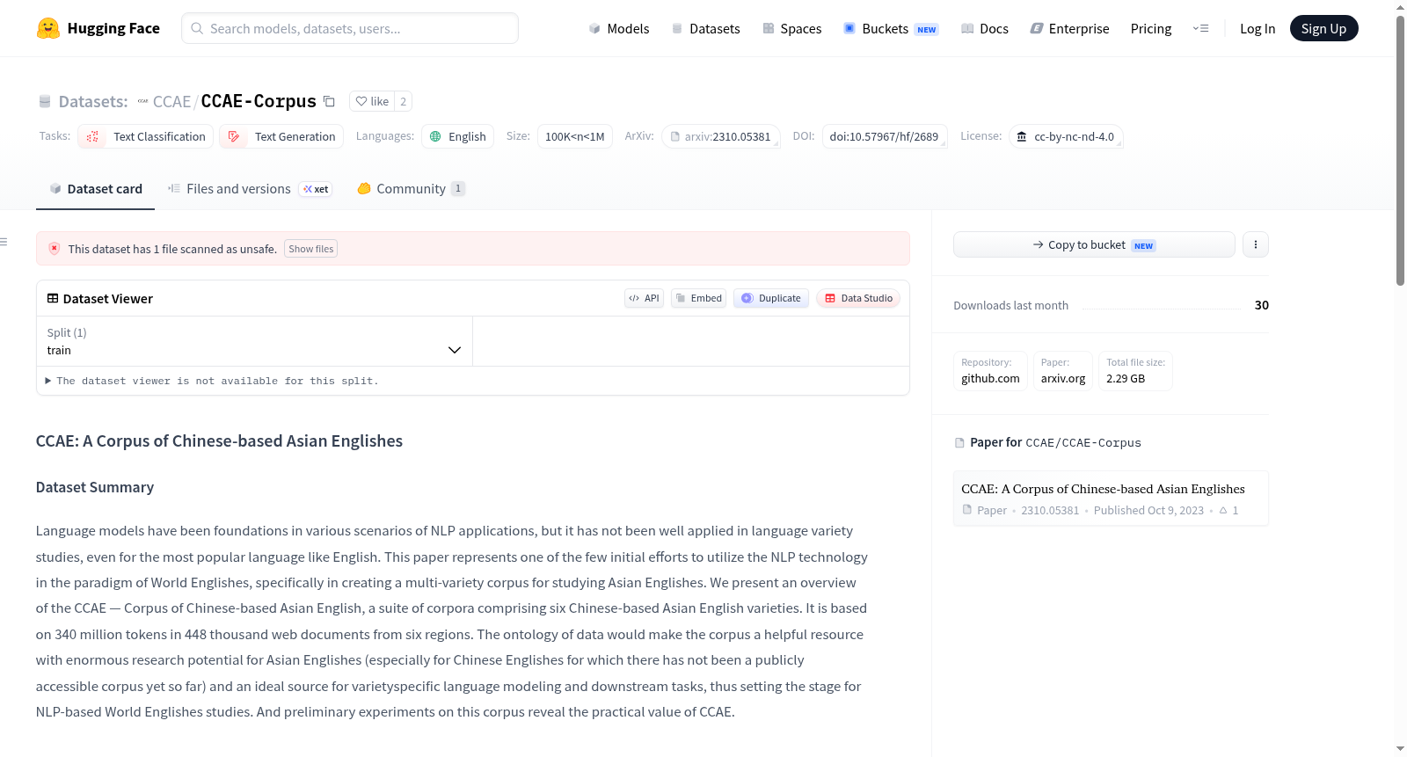The image size is (1407, 757).
Task: Click Copy to bucket button
Action: point(1094,244)
